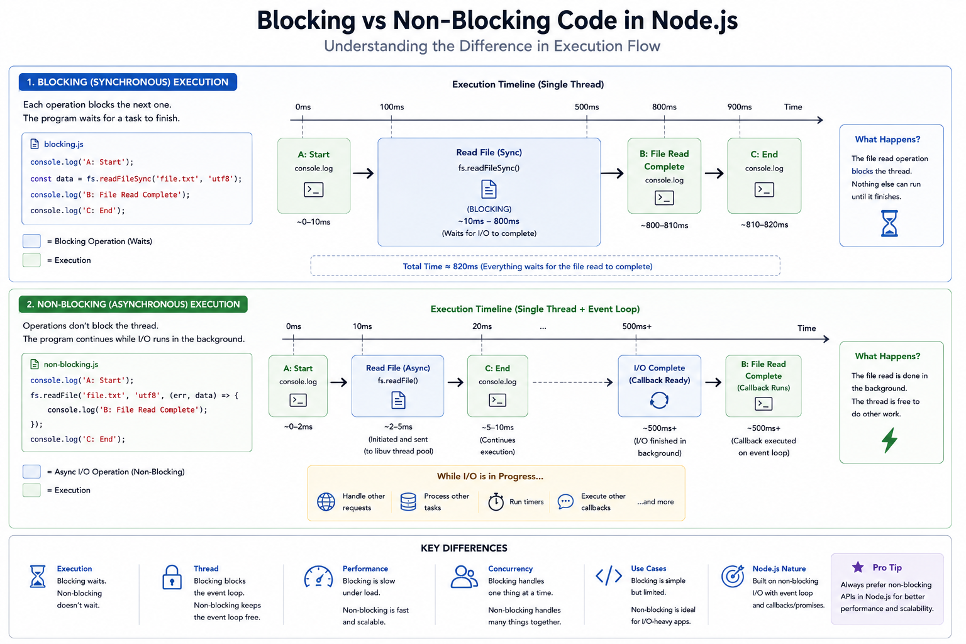The width and height of the screenshot is (966, 644).
Task: Click terminal icon in B: File Read Complete console.log box
Action: pos(664,198)
